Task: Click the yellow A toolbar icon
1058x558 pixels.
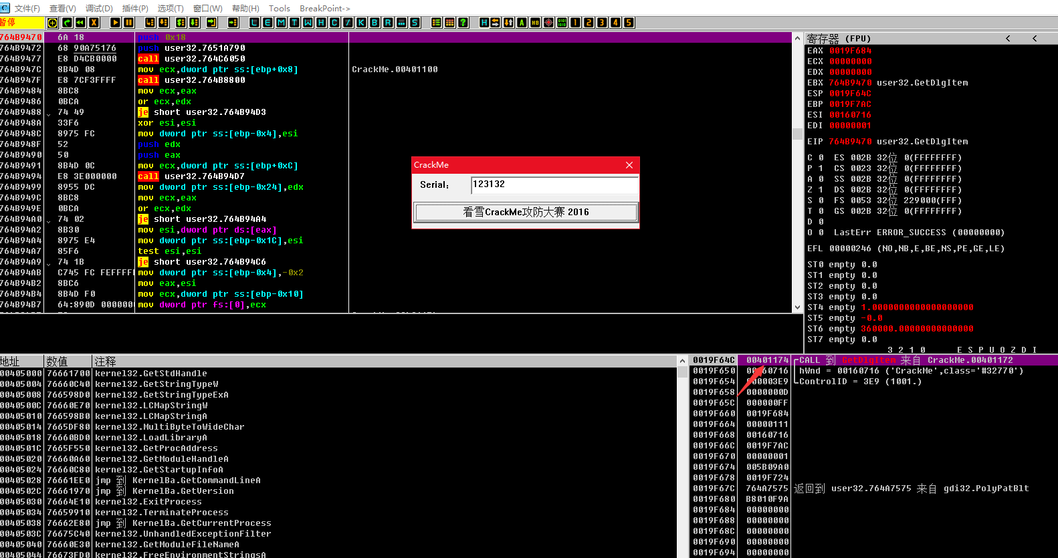Action: pos(522,23)
